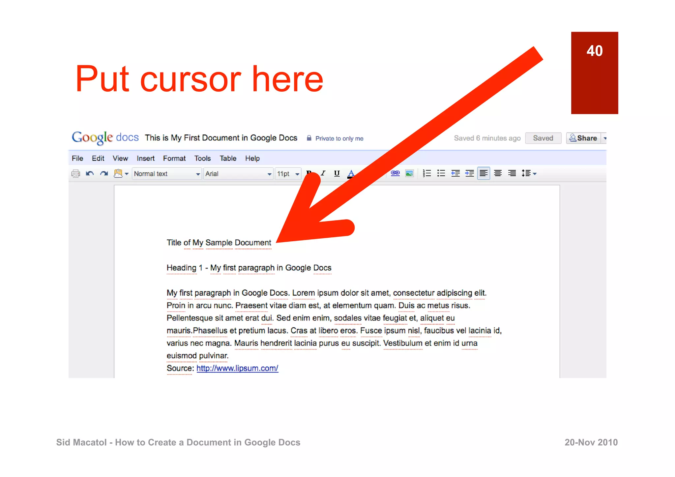Viewport: 675px width, 477px height.
Task: Toggle the numbered list
Action: point(427,173)
